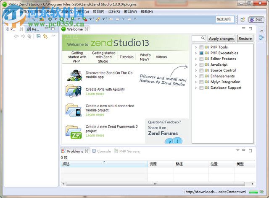The width and height of the screenshot is (269, 198).
Task: Toggle Link with Editor in PHP Explorer
Action: [45, 36]
